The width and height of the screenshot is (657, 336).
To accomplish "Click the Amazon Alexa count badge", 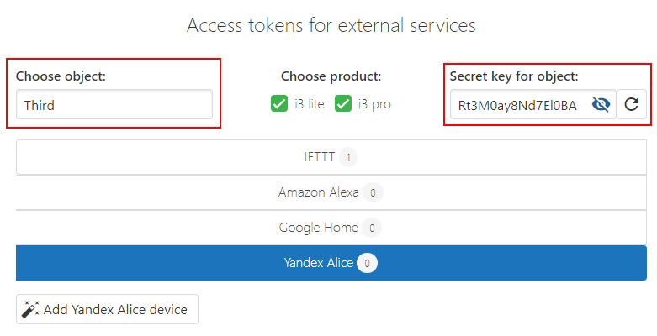I will [x=374, y=192].
